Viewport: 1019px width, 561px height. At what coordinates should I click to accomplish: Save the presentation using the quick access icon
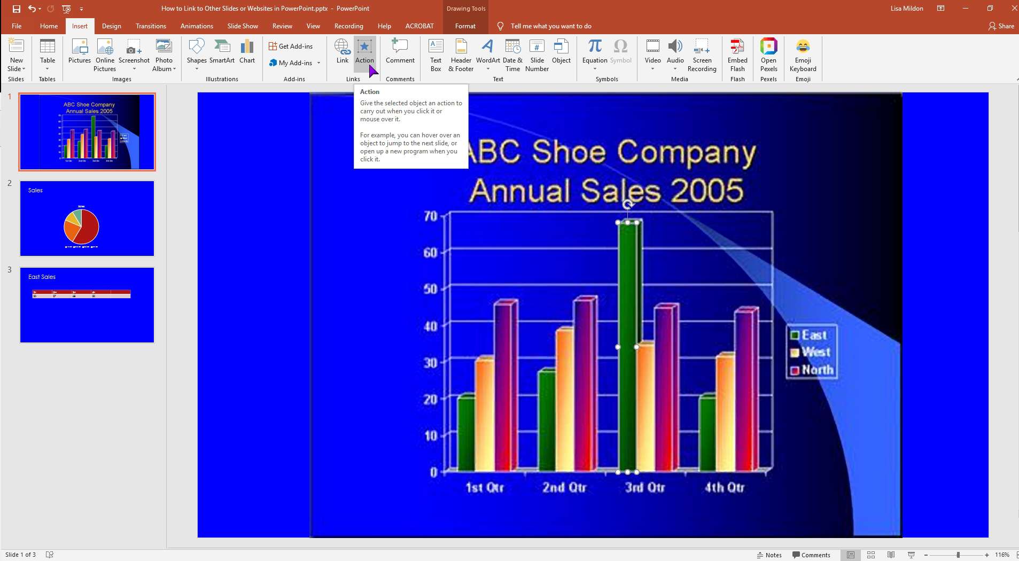(x=16, y=9)
